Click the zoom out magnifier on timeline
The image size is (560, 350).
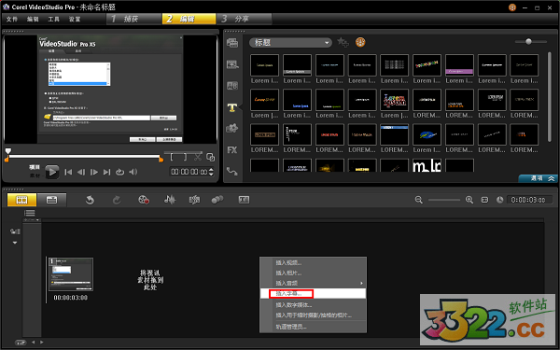418,200
